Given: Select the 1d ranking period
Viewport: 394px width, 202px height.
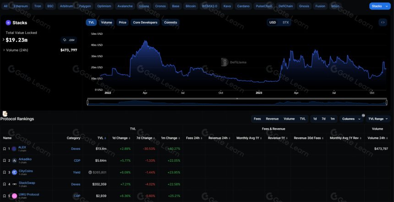Looking at the screenshot, I should coord(315,119).
